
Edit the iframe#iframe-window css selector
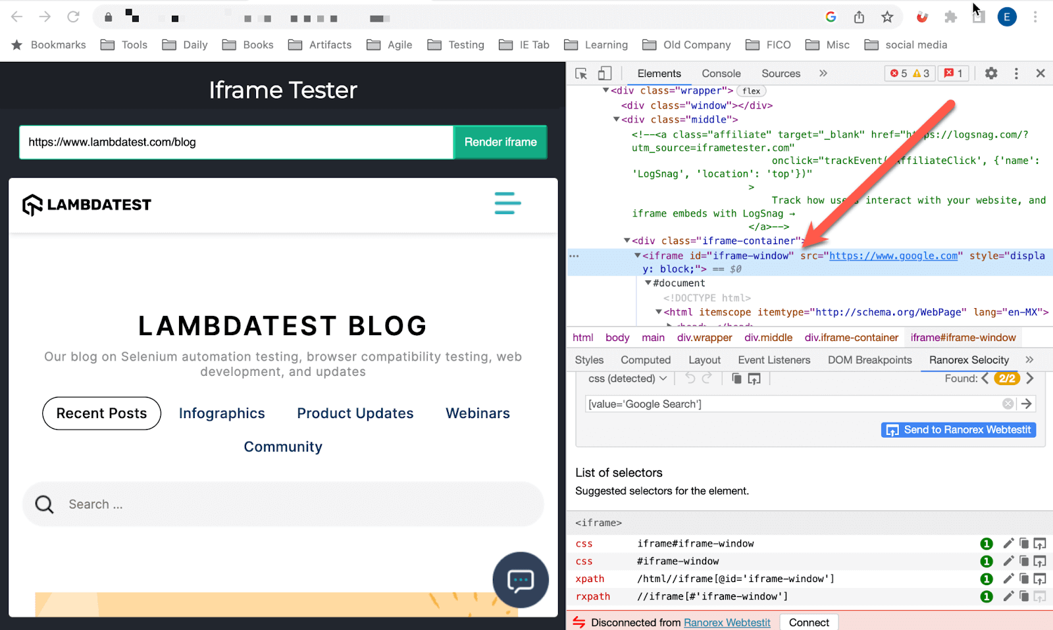(x=1008, y=543)
